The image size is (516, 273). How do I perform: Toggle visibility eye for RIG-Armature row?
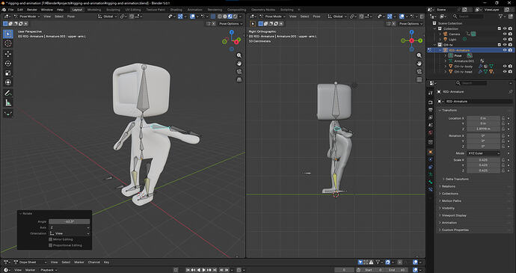pos(505,50)
